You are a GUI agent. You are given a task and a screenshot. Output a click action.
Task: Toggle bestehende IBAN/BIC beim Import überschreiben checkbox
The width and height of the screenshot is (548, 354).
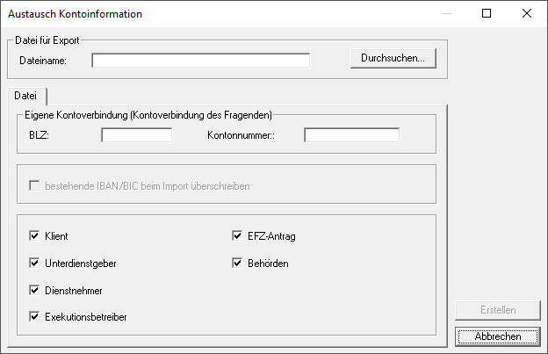click(x=35, y=186)
